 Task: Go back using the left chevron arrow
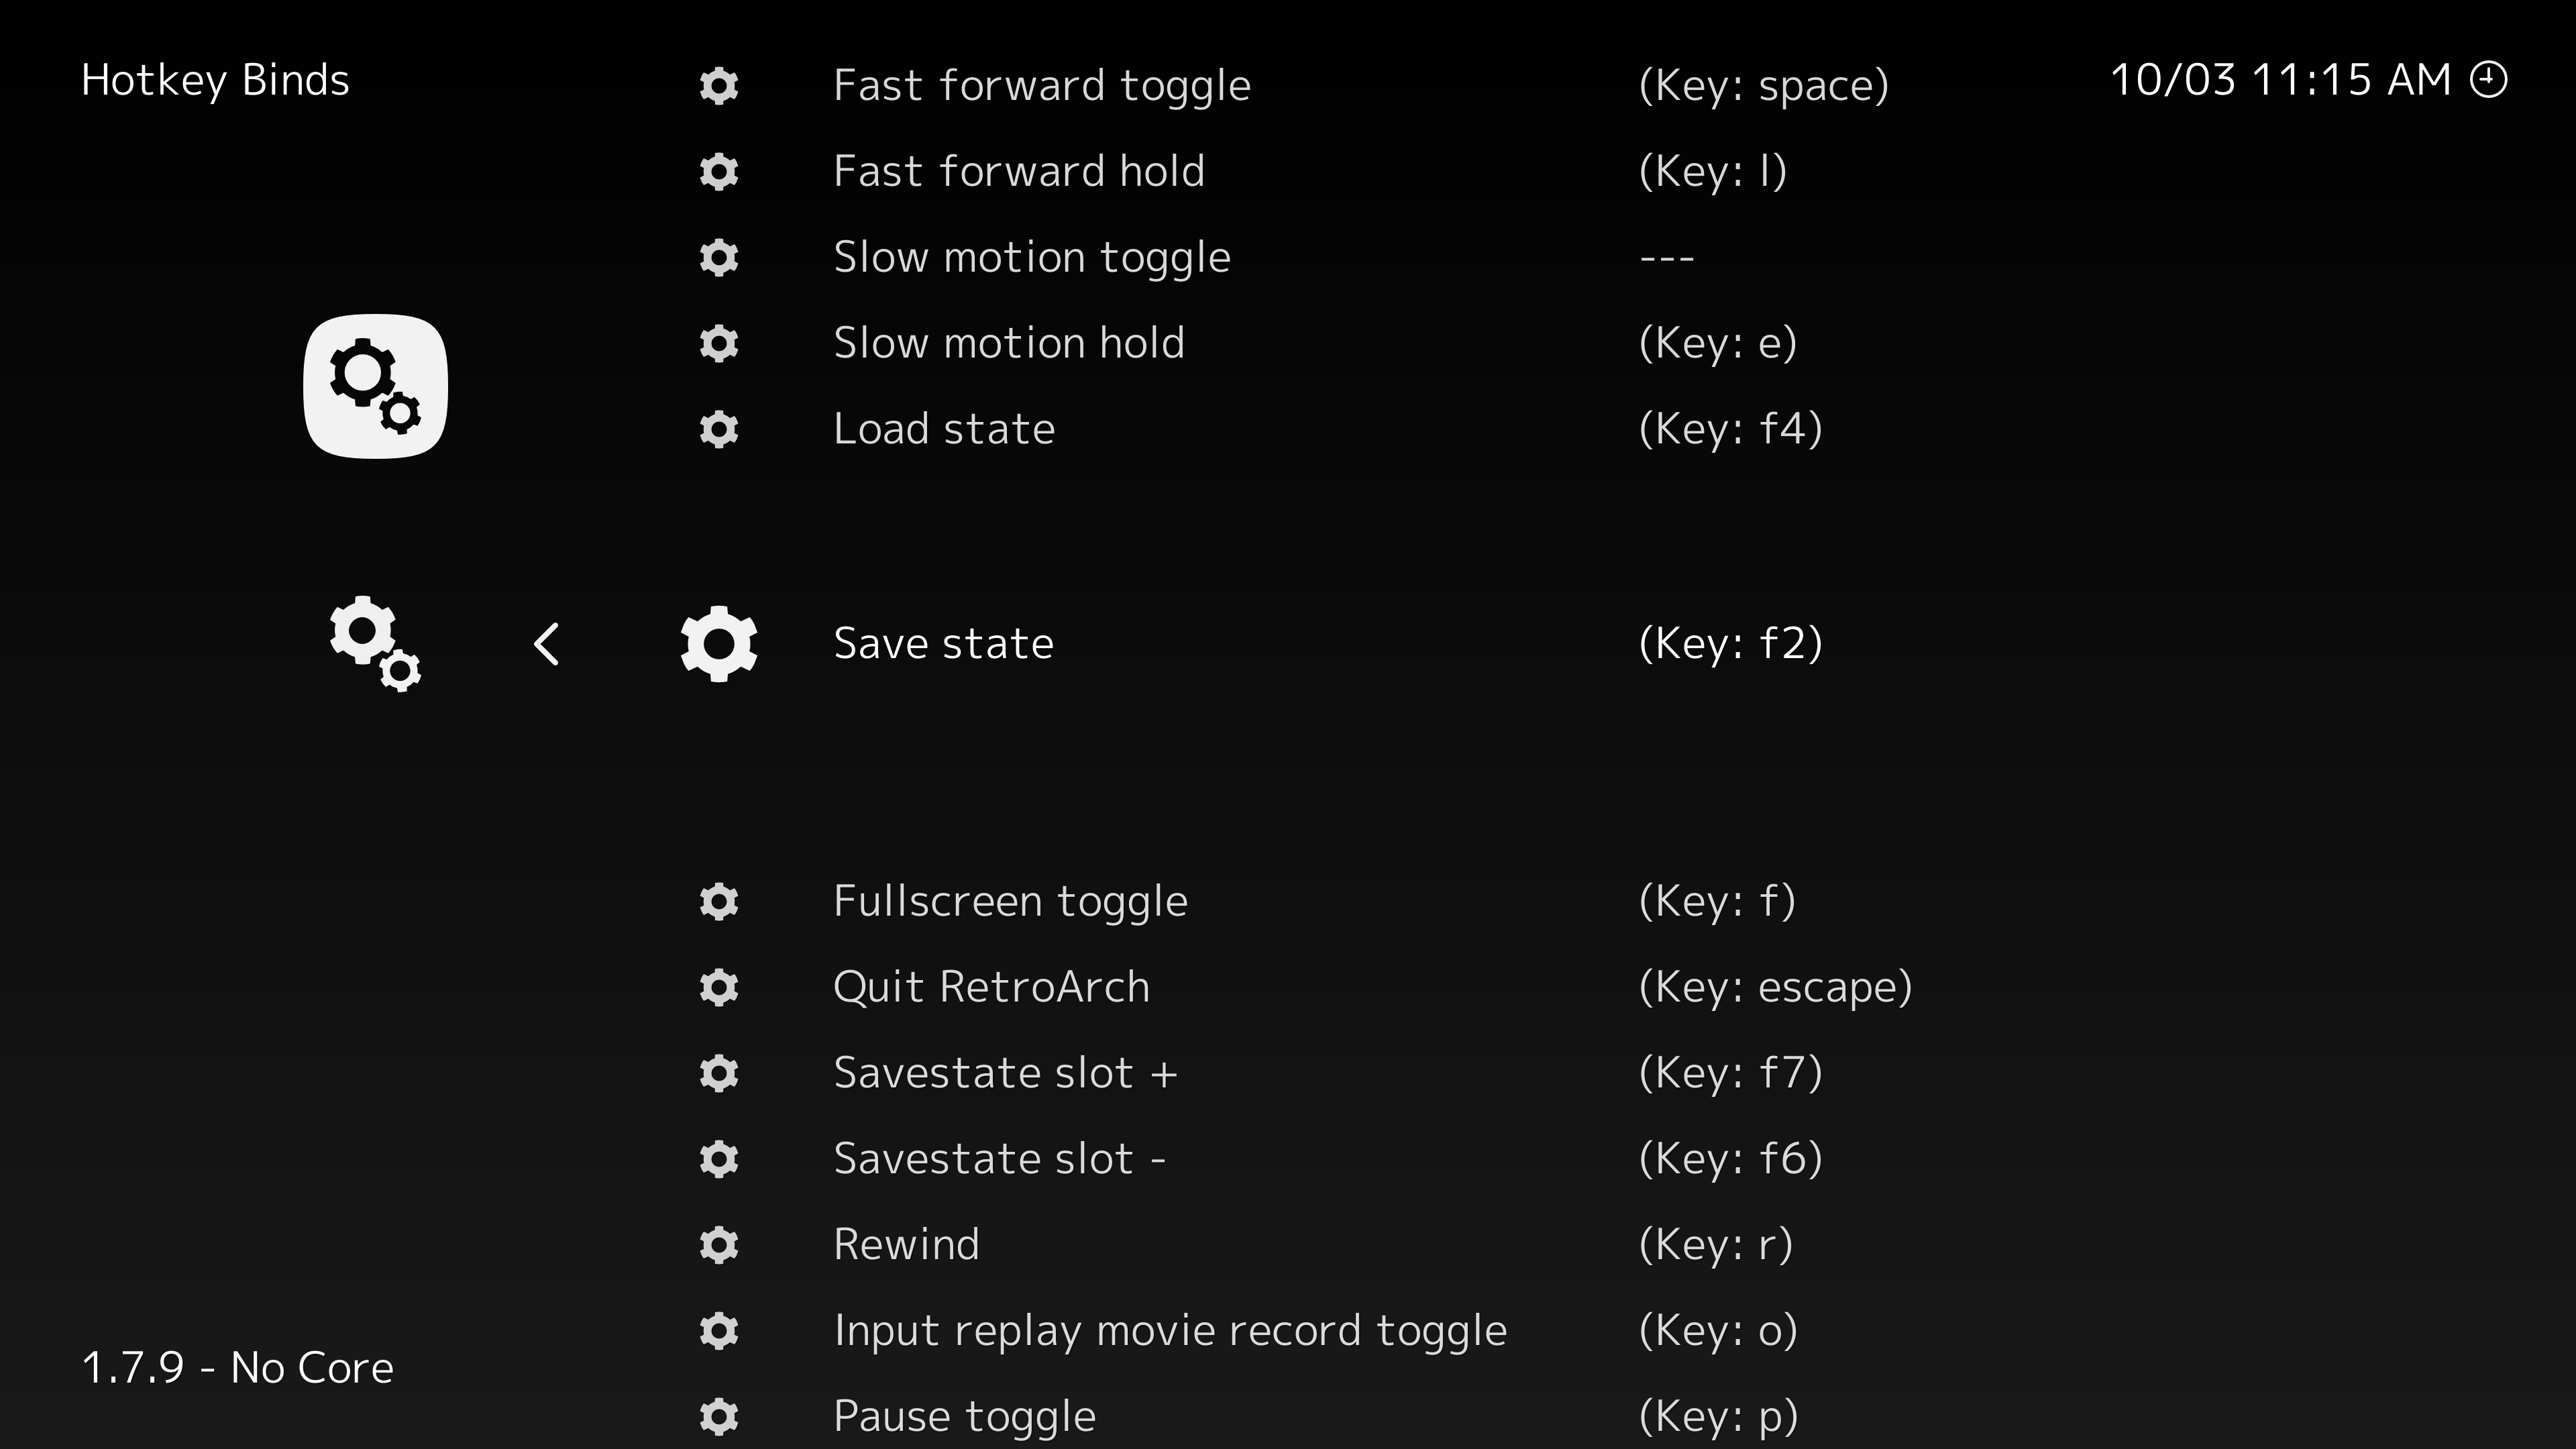[x=546, y=644]
